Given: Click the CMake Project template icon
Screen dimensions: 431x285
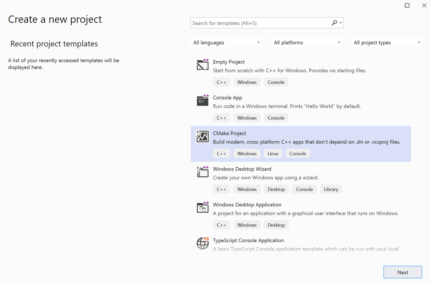Looking at the screenshot, I should tap(203, 136).
